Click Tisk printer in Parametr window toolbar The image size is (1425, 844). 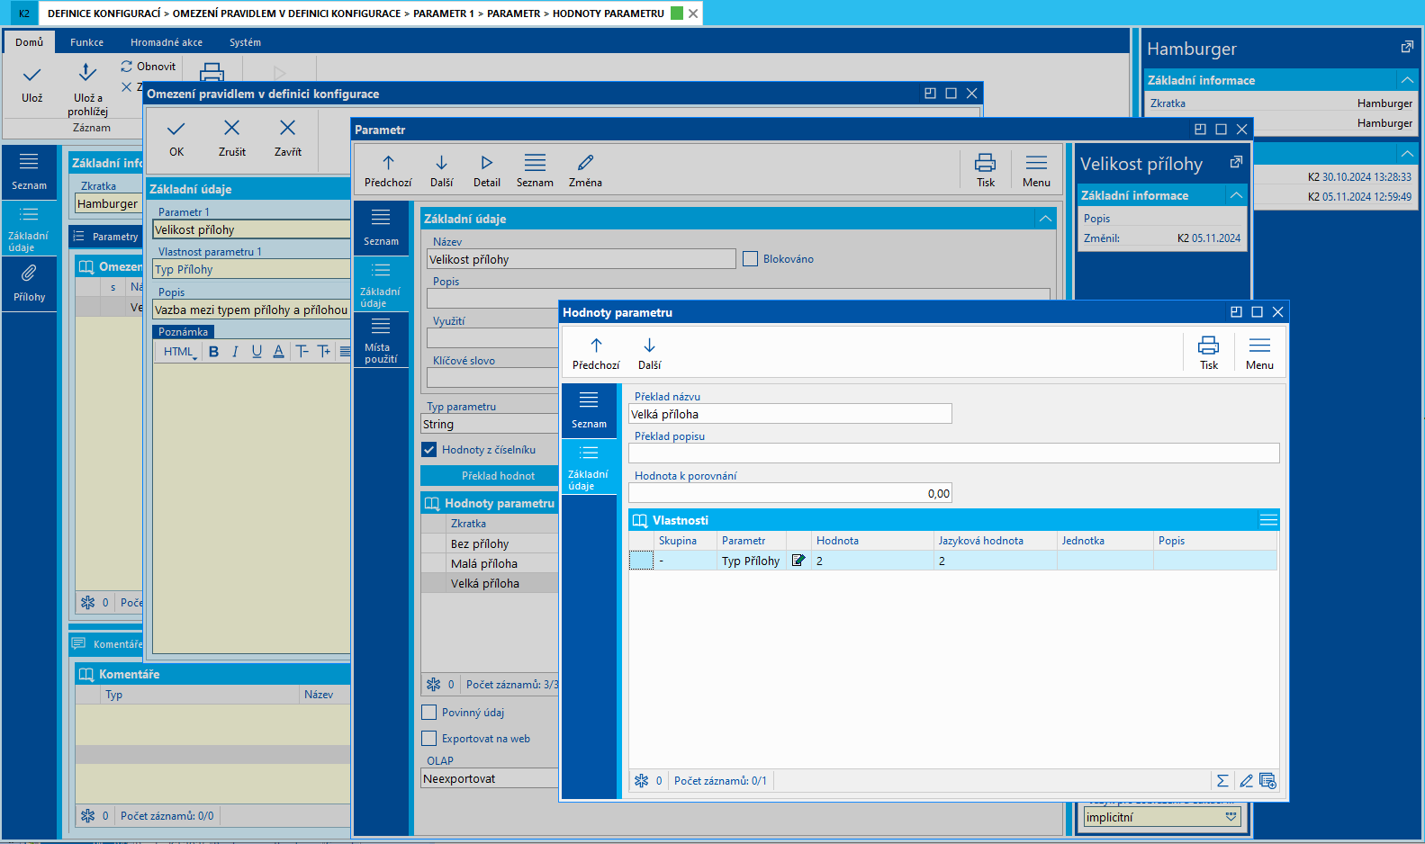(x=986, y=170)
